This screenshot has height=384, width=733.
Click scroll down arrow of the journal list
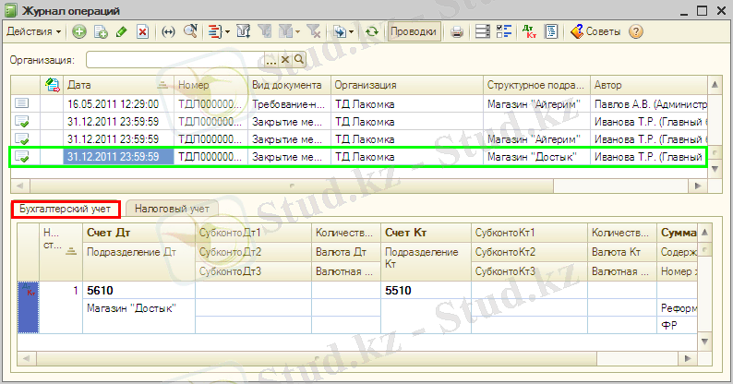715,169
